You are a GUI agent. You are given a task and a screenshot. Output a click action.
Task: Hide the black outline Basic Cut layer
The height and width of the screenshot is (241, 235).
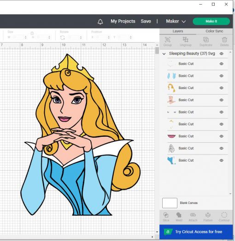(x=222, y=148)
